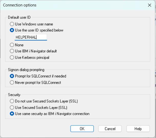Click the Default user ID group label
This screenshot has height=138, width=156.
[19, 17]
